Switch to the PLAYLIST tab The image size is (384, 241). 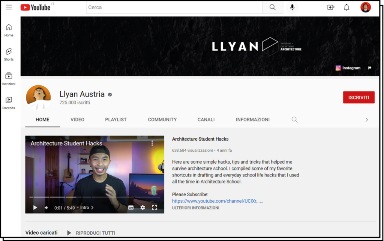tap(116, 120)
